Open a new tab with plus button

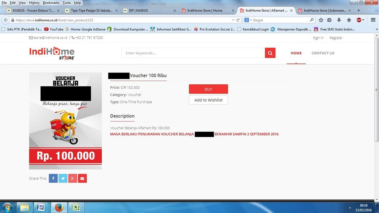(x=359, y=10)
